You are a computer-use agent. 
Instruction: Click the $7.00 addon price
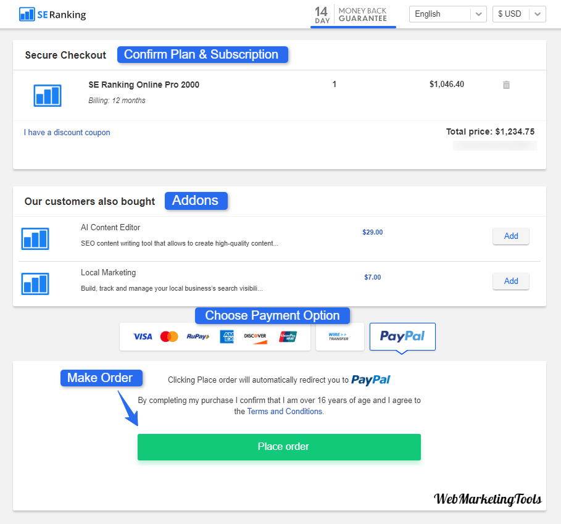point(372,277)
